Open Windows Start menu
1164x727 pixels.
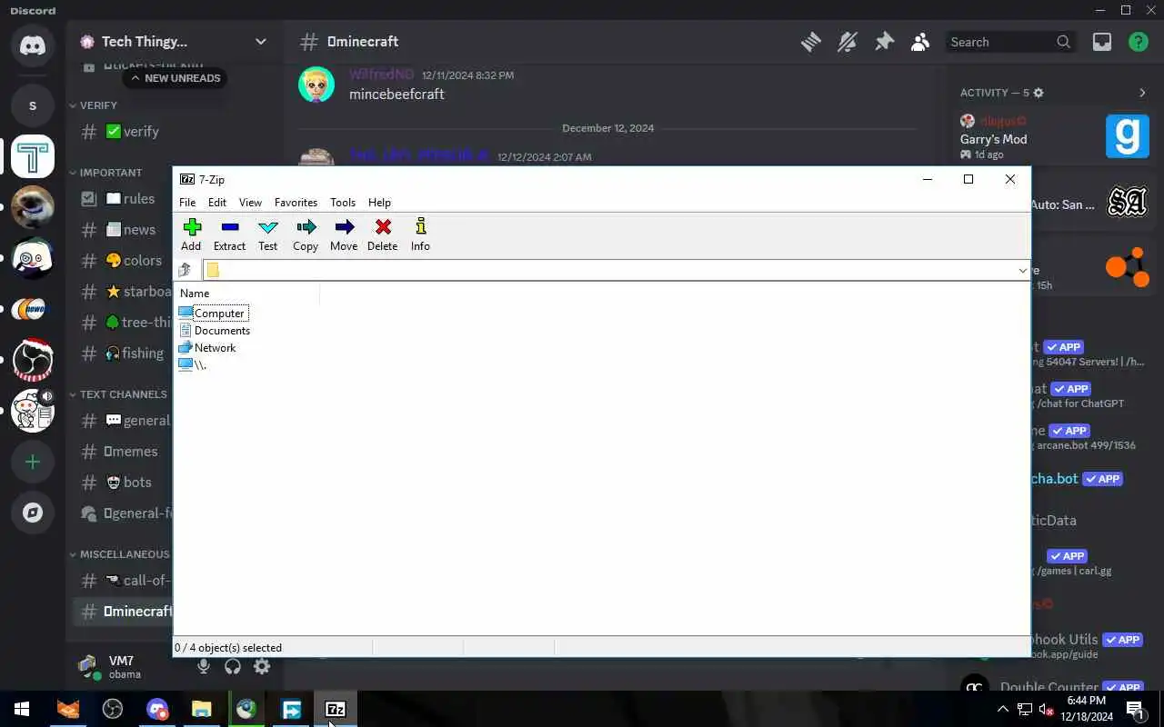point(22,709)
